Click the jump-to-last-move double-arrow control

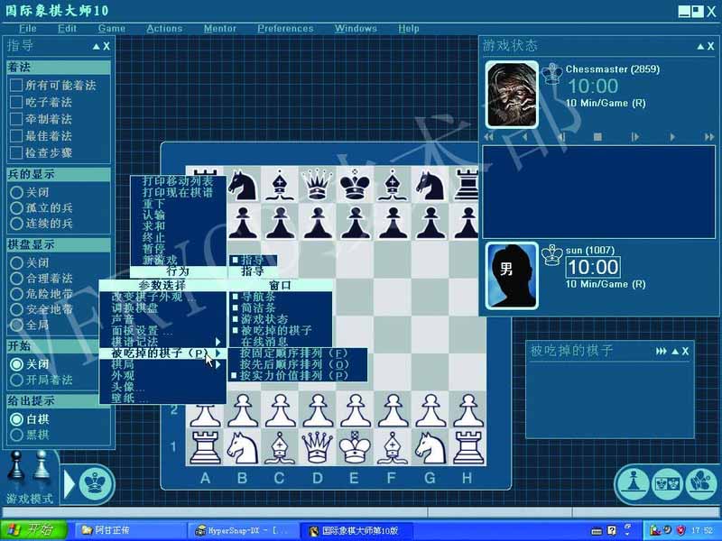(709, 137)
